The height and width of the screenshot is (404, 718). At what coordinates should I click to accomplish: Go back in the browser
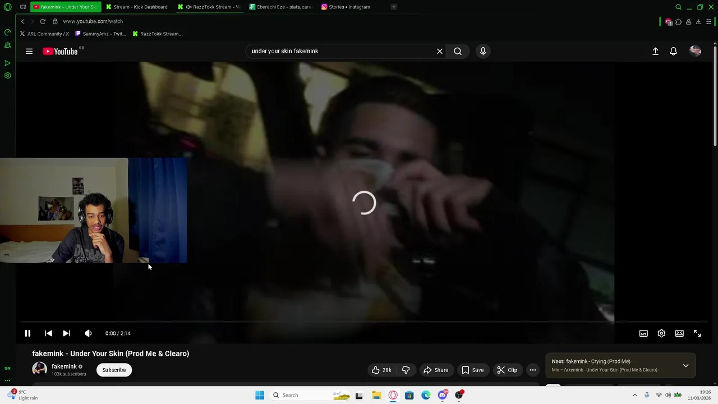[x=23, y=21]
